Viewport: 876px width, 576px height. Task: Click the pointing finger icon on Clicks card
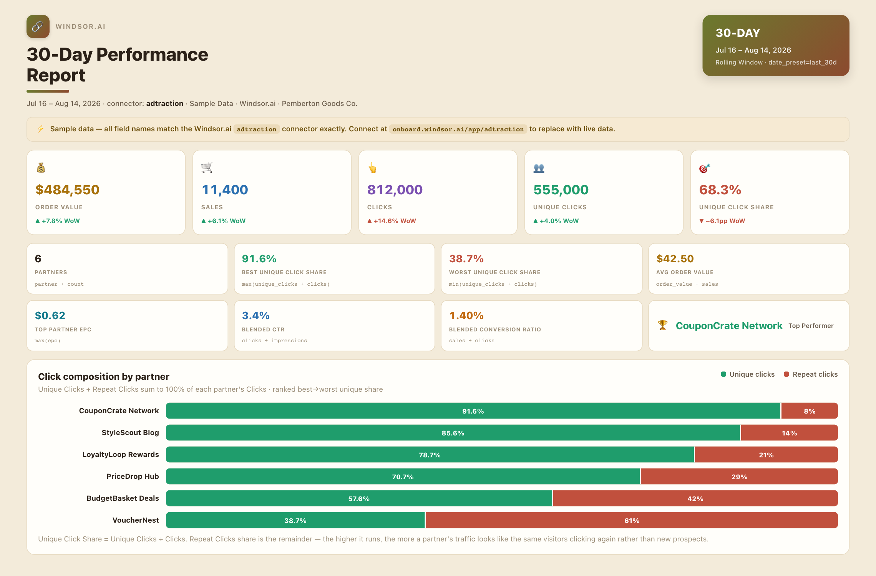372,168
